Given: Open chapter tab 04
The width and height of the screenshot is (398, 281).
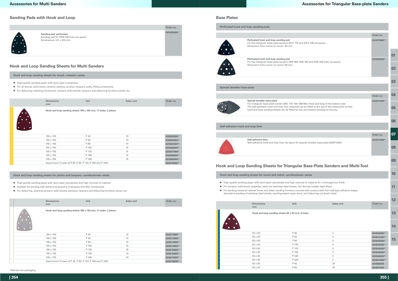Looking at the screenshot, I should [394, 95].
